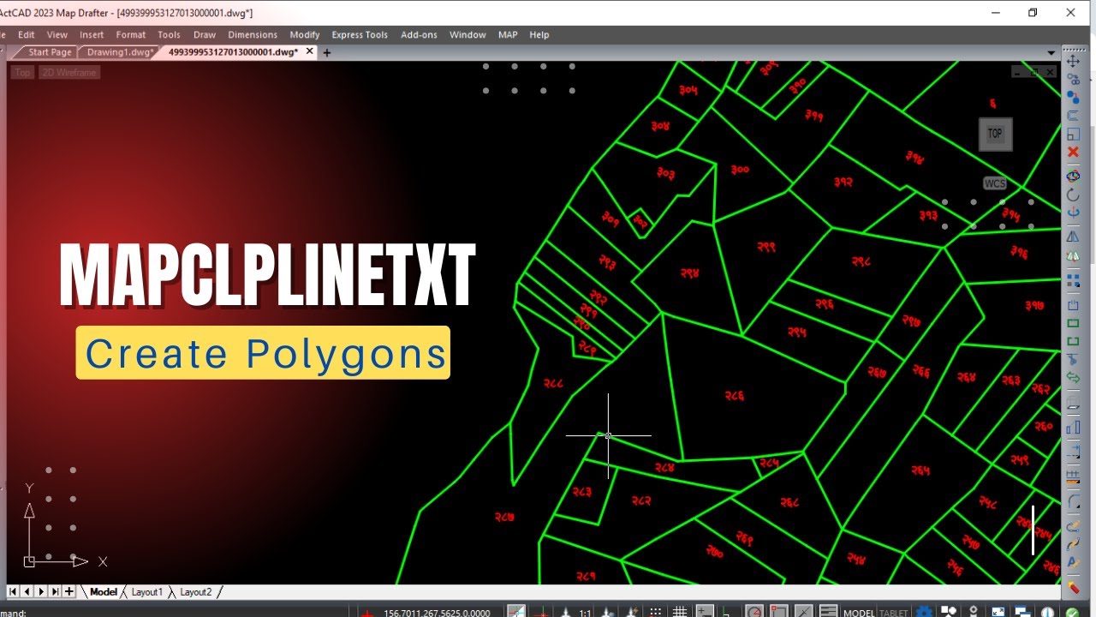Image resolution: width=1096 pixels, height=617 pixels.
Task: Switch to the Start Page tab
Action: click(50, 52)
